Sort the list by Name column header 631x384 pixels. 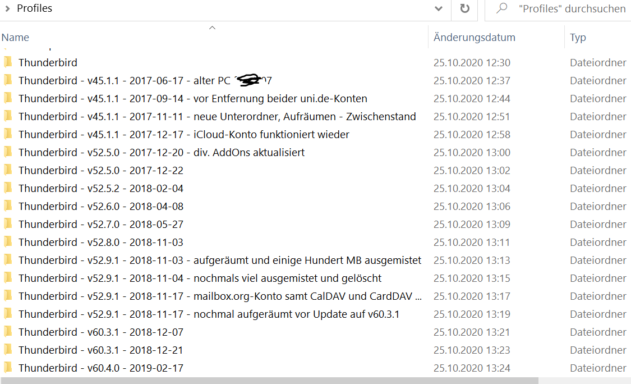pyautogui.click(x=16, y=38)
